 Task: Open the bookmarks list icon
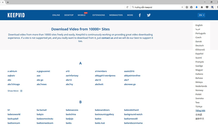[191, 7]
